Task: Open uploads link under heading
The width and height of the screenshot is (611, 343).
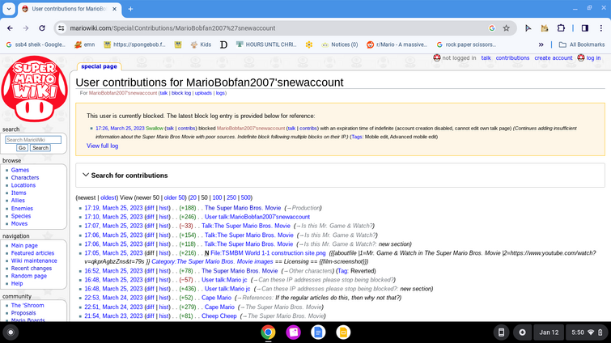Action: [203, 93]
